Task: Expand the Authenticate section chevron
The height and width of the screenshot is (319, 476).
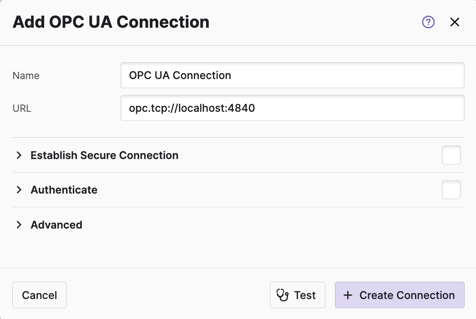Action: 19,190
